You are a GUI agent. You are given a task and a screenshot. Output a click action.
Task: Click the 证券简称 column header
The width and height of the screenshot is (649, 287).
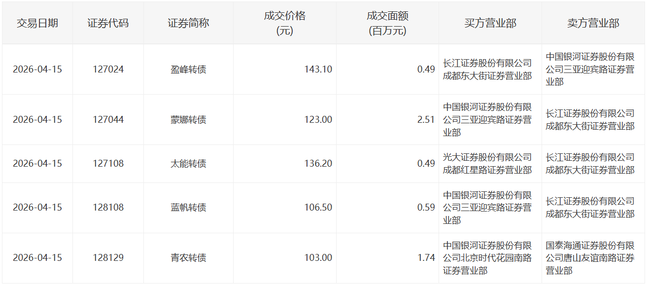click(188, 23)
